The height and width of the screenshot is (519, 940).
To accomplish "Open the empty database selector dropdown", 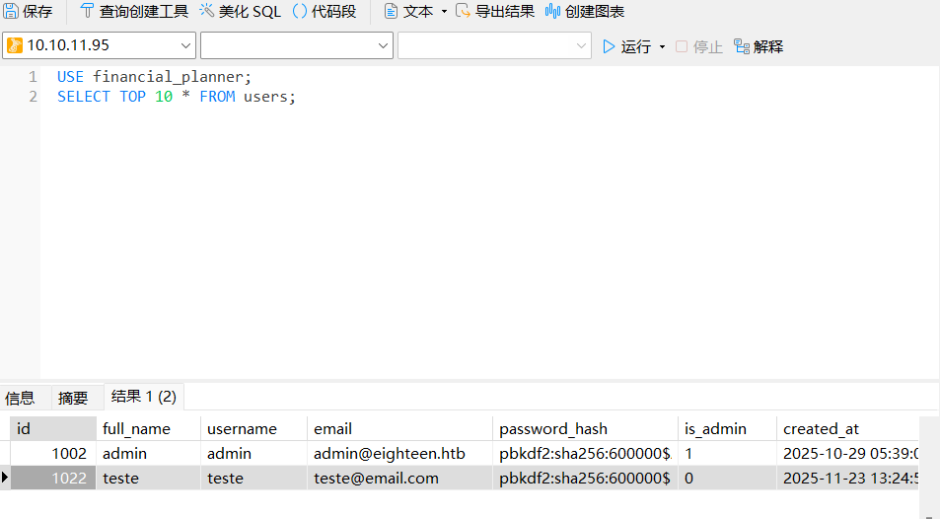I will click(x=384, y=45).
